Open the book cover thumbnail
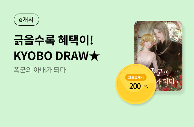The image size is (194, 127). click(158, 56)
